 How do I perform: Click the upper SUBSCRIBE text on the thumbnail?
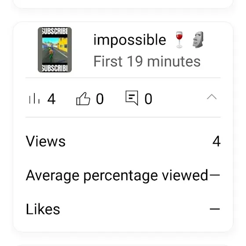(x=55, y=31)
